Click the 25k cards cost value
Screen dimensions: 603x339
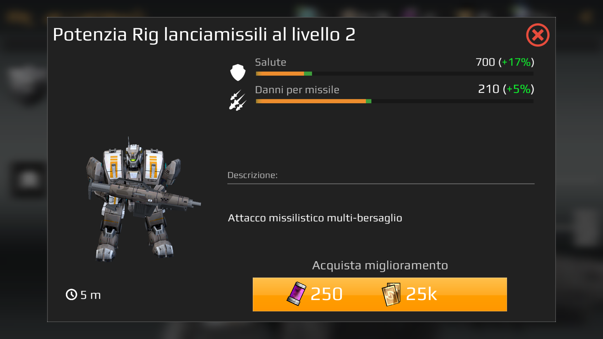click(x=421, y=294)
